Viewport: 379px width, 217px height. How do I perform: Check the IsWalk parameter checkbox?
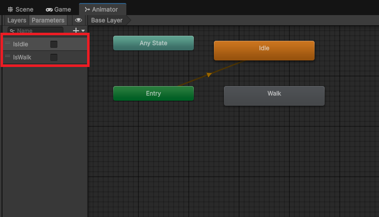pos(54,57)
